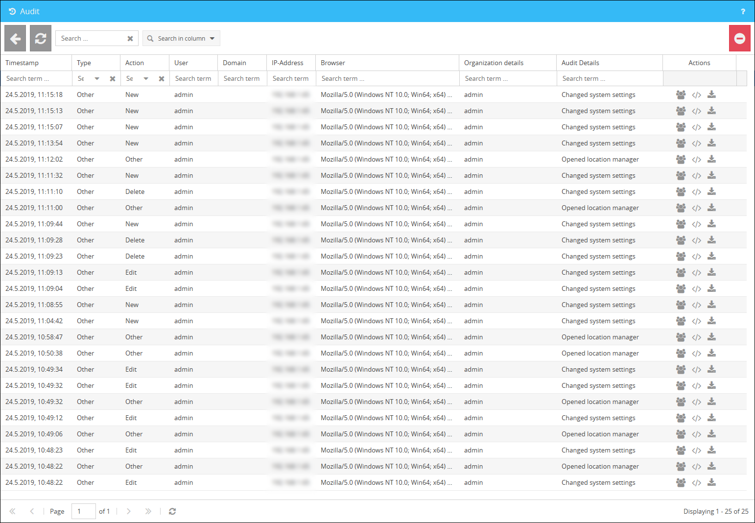Clear the Action filter

(162, 78)
